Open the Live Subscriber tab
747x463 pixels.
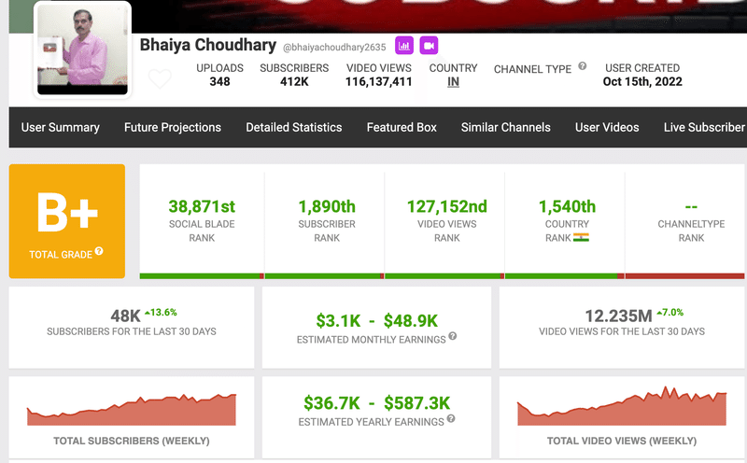point(704,127)
